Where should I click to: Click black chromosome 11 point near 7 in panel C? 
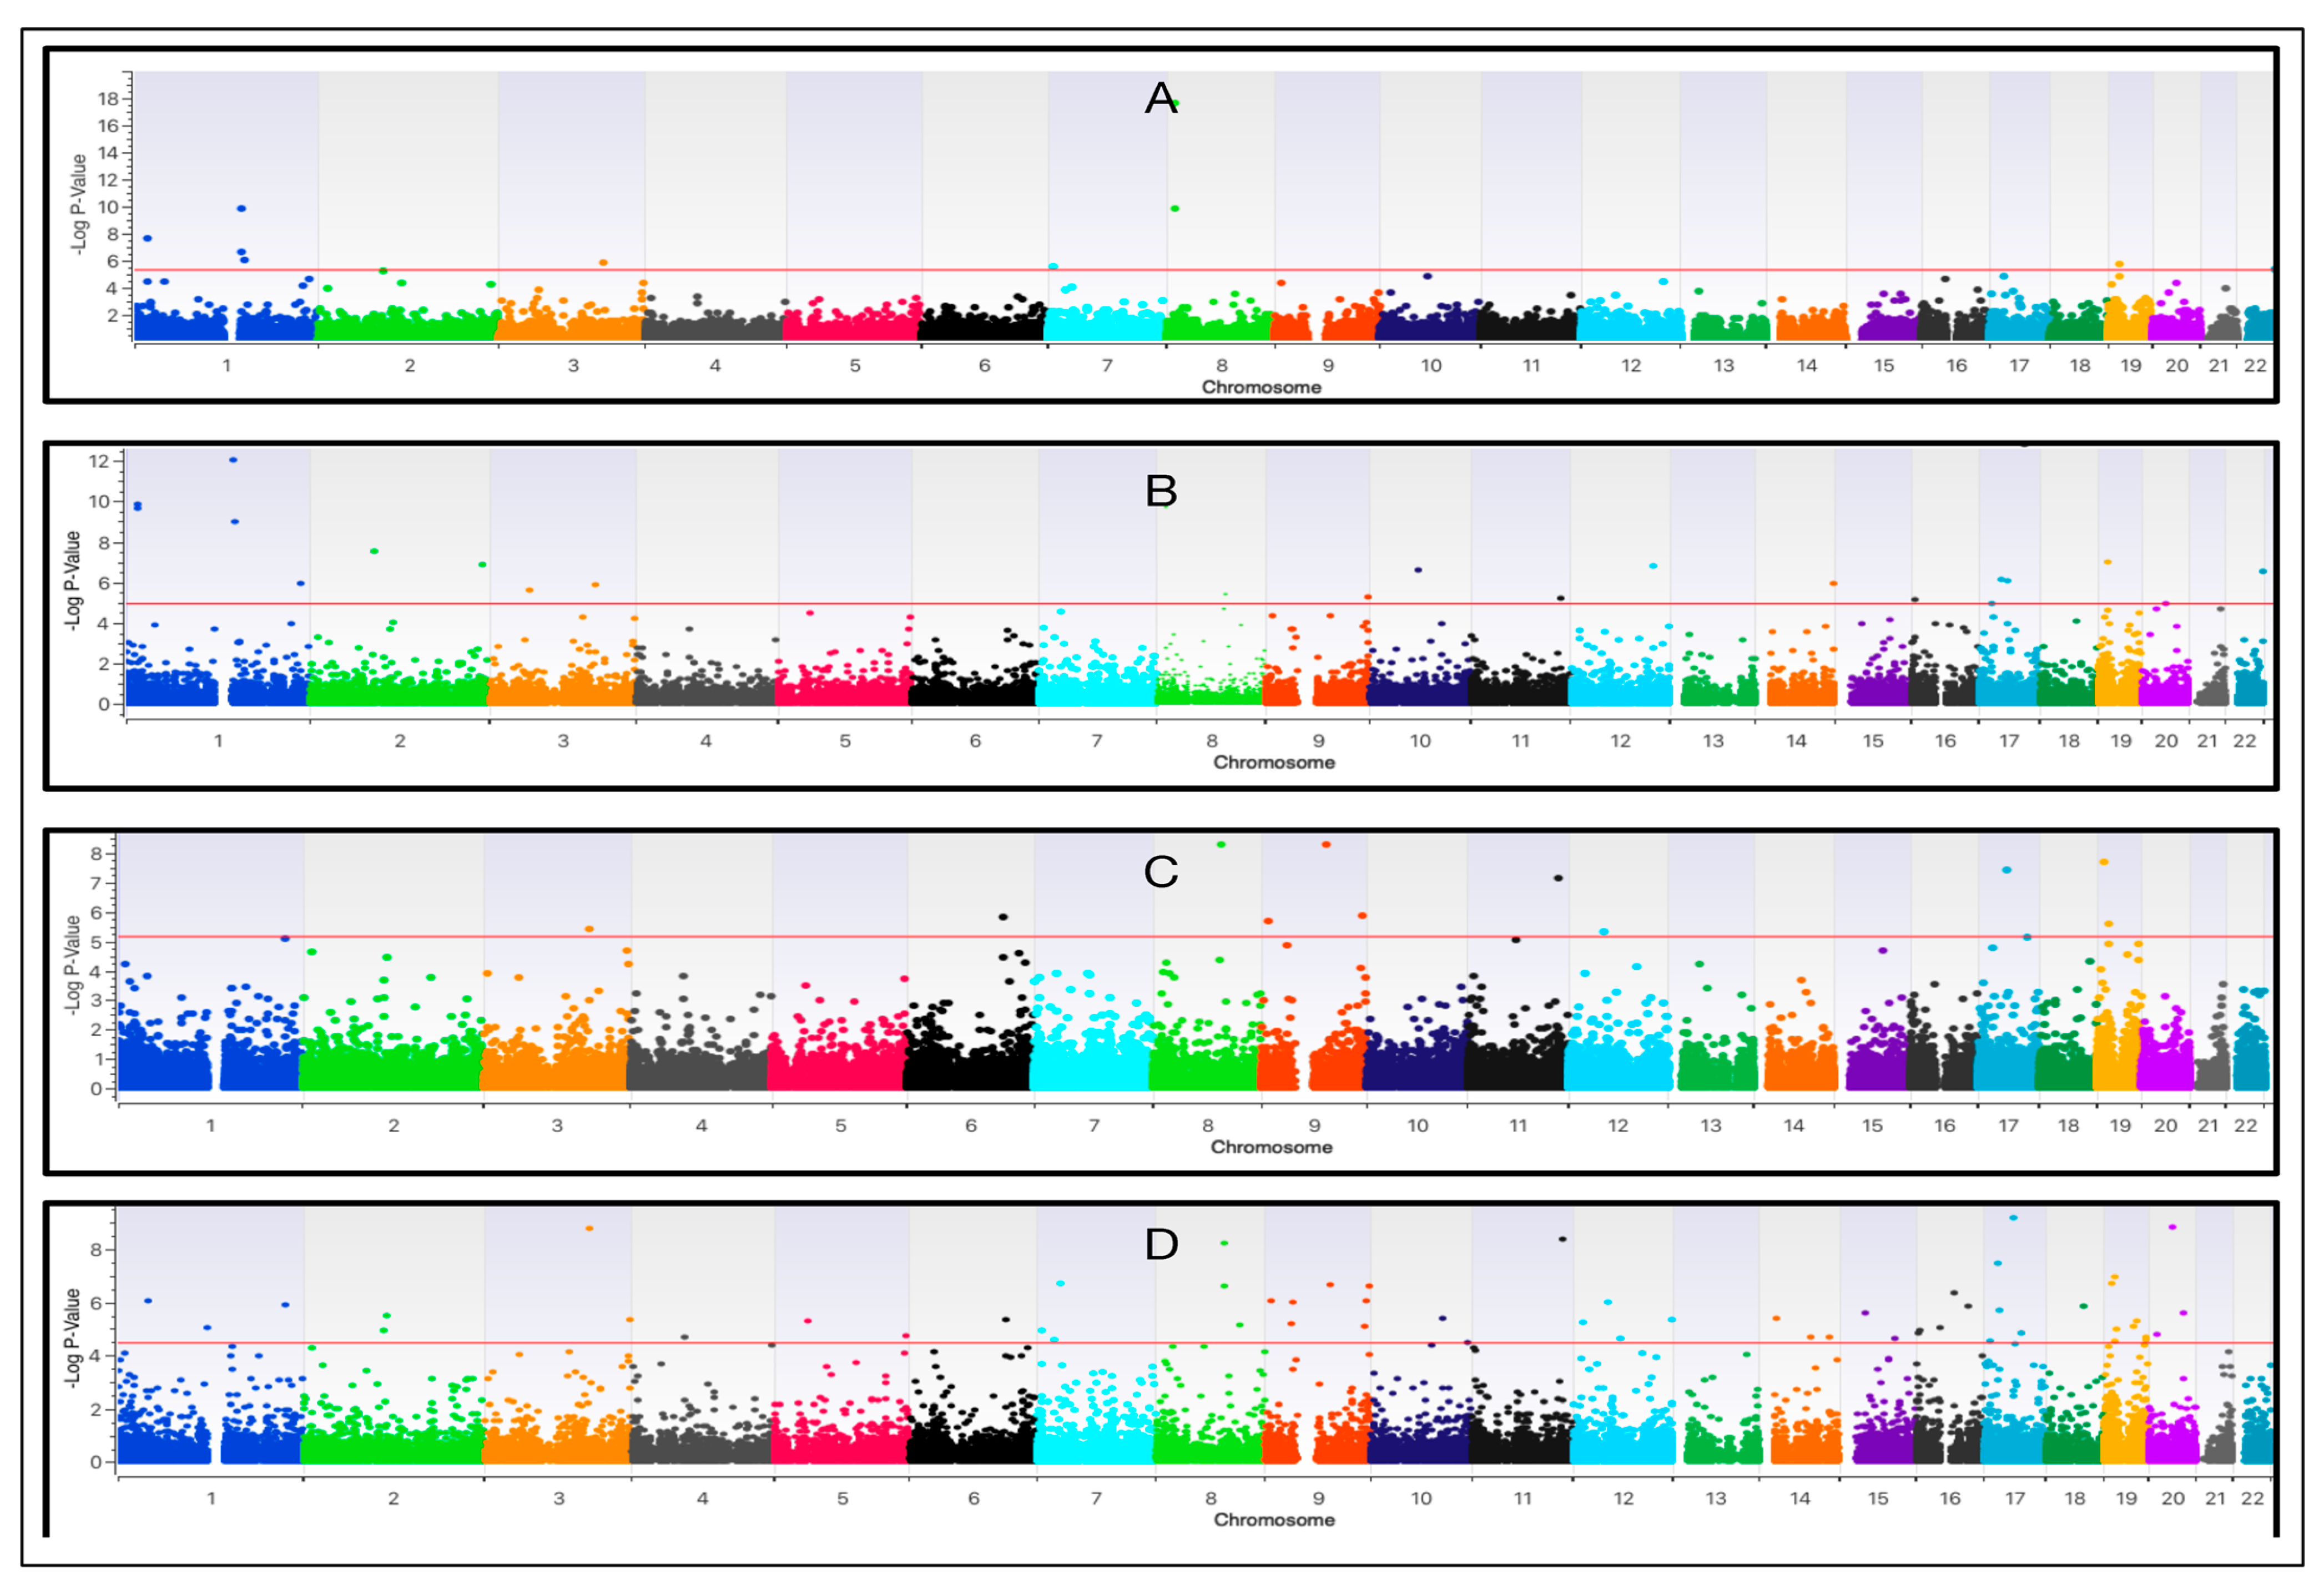[x=1558, y=878]
